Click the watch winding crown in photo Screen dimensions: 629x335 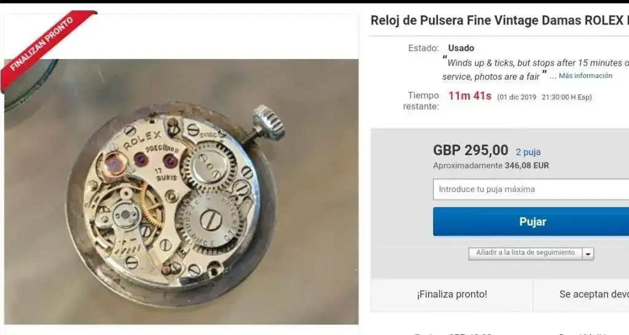pyautogui.click(x=269, y=122)
